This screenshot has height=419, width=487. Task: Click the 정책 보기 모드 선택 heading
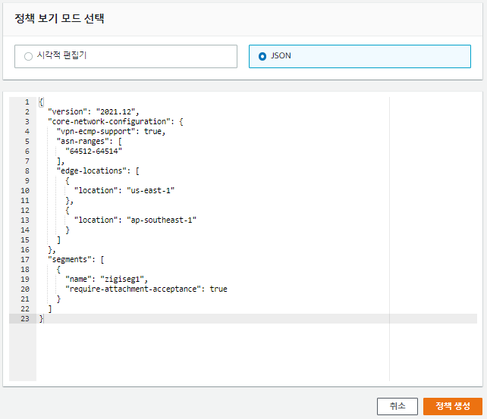(x=59, y=19)
